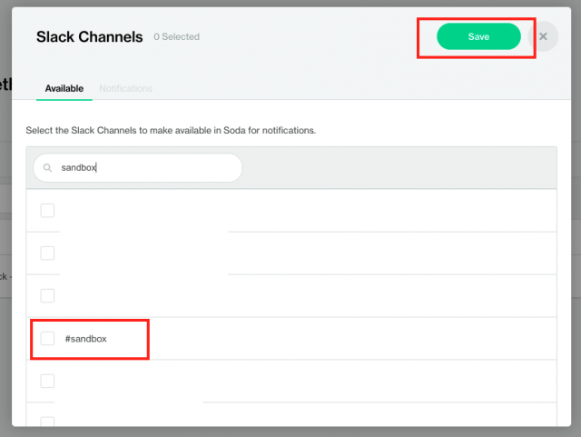Screen dimensions: 581x437
Task: Click the gray bar beside the search field
Action: point(399,167)
